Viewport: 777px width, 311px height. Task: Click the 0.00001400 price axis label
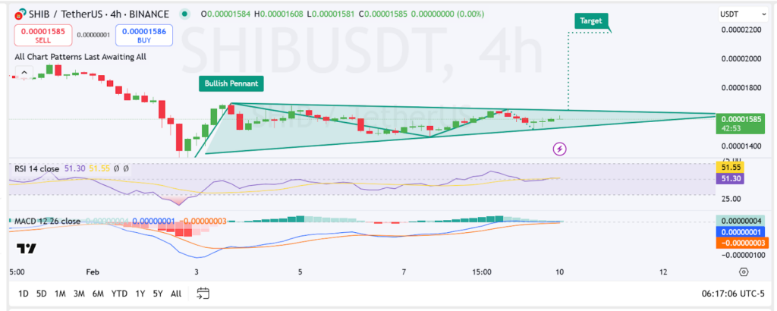[741, 146]
